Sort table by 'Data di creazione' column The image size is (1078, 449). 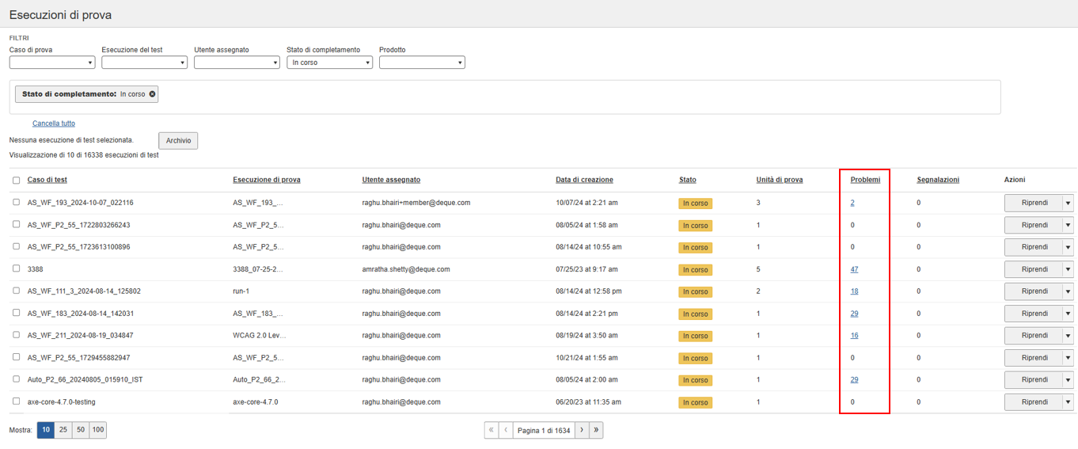[584, 180]
